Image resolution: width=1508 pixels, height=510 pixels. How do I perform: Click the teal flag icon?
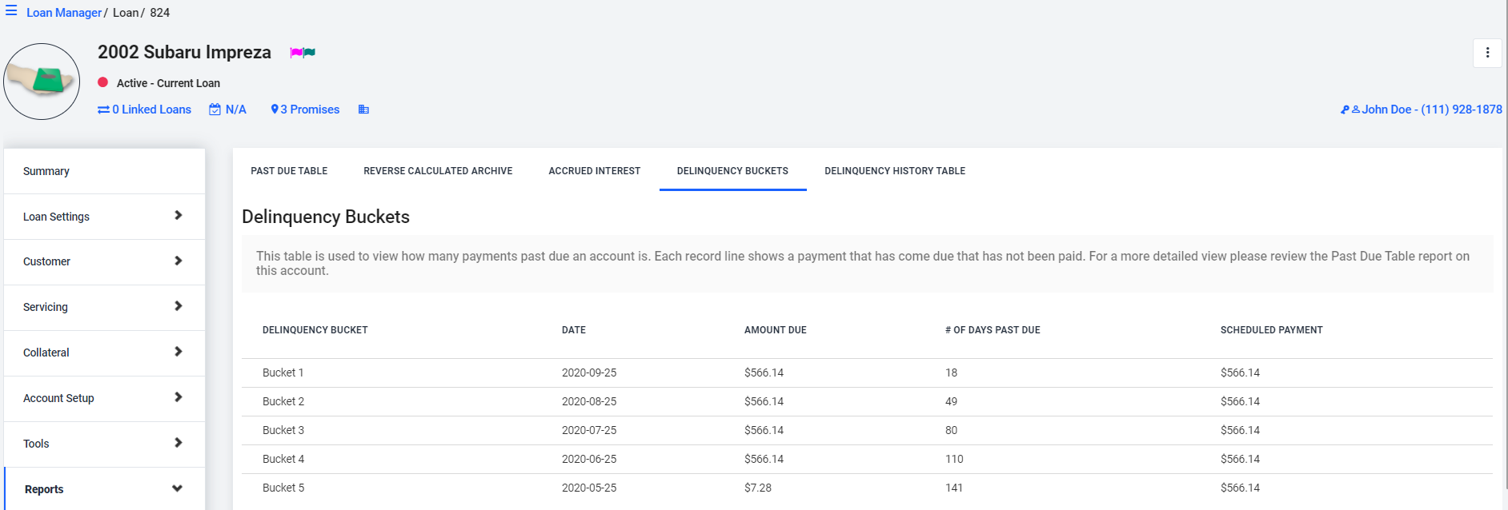[309, 53]
